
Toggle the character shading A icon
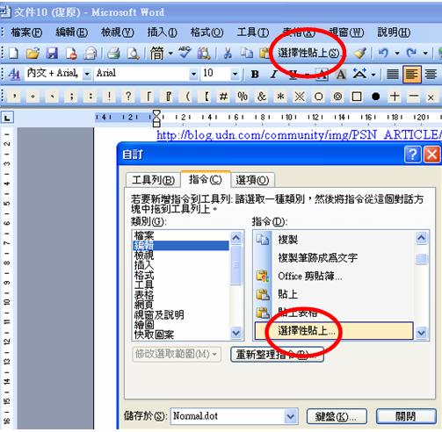341,74
